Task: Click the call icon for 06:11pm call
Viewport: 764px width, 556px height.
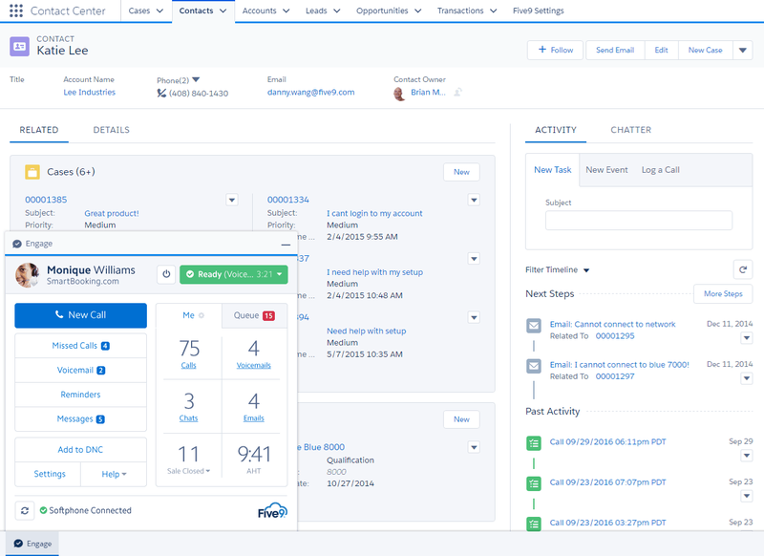Action: pyautogui.click(x=534, y=443)
